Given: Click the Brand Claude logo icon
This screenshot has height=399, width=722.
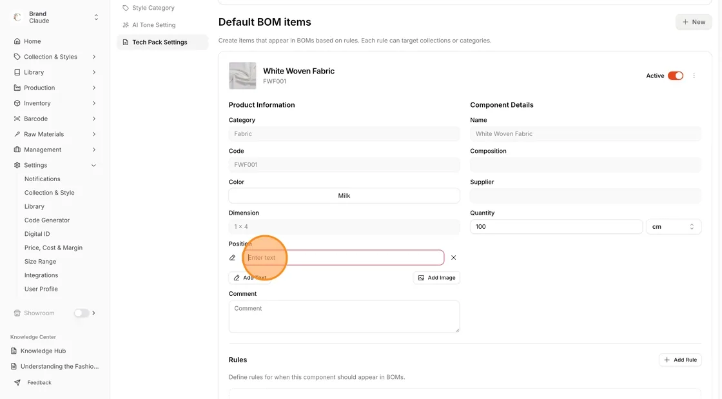Looking at the screenshot, I should [17, 17].
